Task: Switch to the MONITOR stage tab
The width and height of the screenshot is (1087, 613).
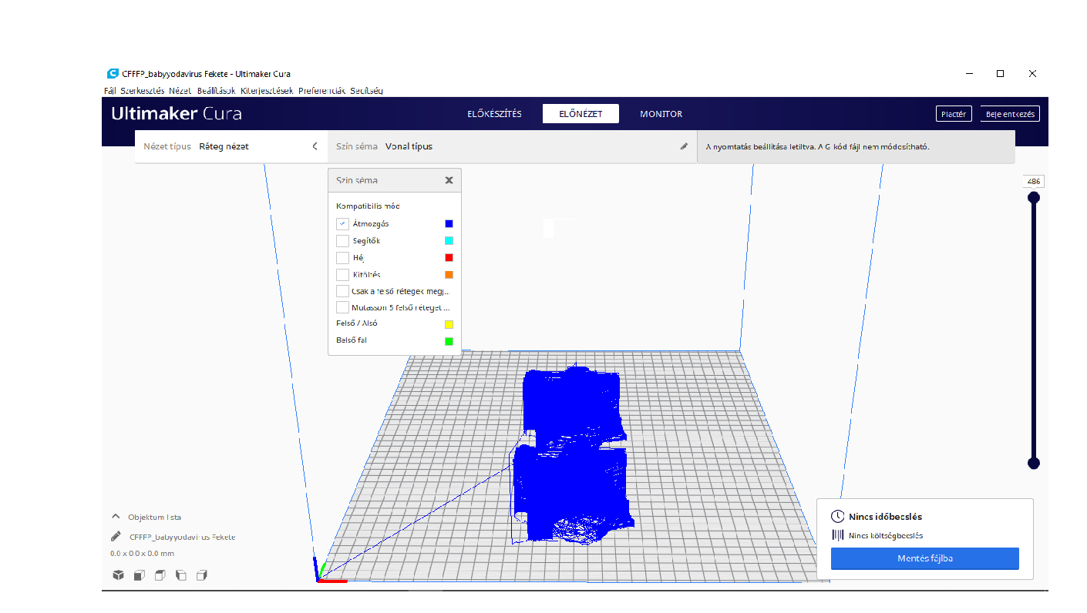Action: [661, 114]
